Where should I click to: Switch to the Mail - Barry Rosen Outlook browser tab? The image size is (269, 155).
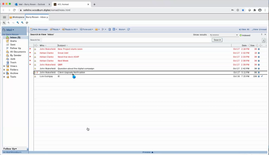click(32, 4)
